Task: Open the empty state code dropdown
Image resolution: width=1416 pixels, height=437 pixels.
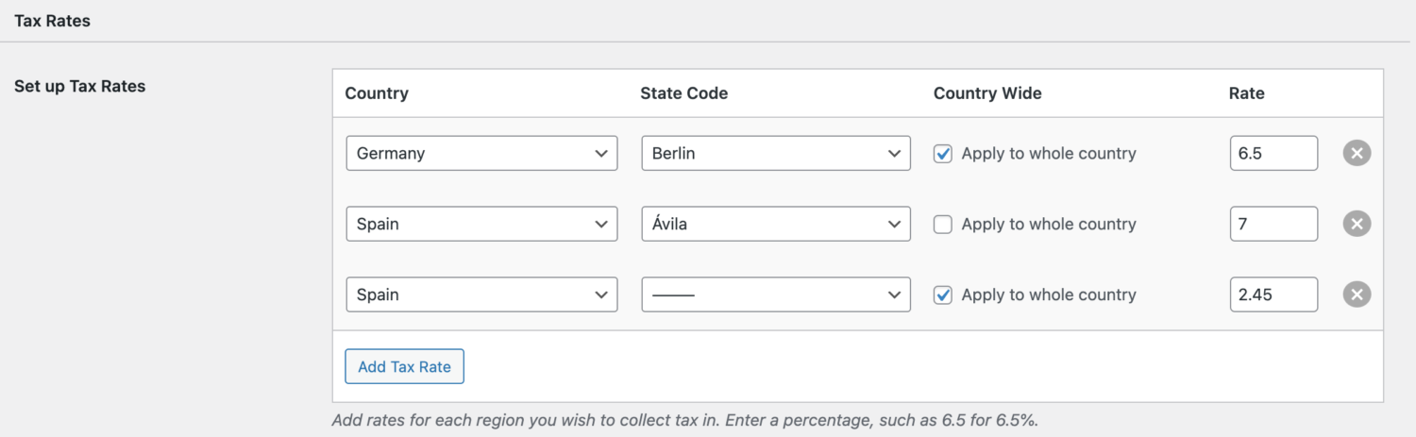Action: click(776, 294)
